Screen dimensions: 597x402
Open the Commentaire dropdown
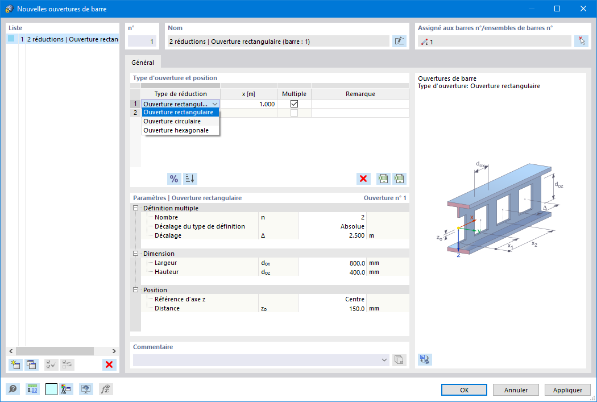(x=384, y=360)
